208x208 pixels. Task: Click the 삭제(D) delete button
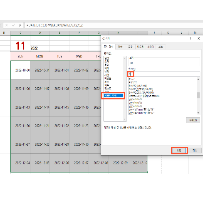pyautogui.click(x=193, y=120)
